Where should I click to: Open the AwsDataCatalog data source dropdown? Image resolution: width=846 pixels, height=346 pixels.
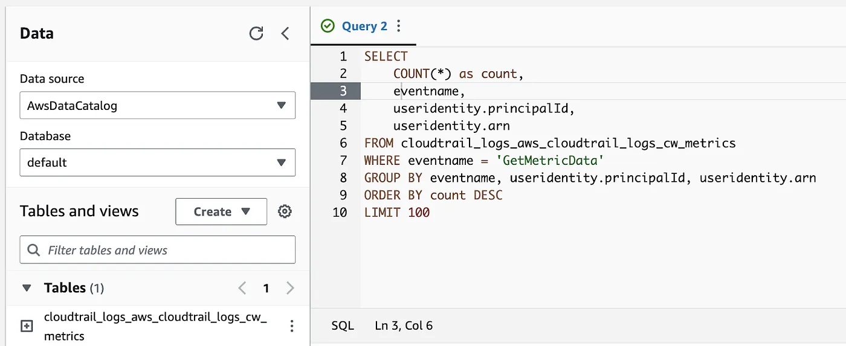(158, 105)
